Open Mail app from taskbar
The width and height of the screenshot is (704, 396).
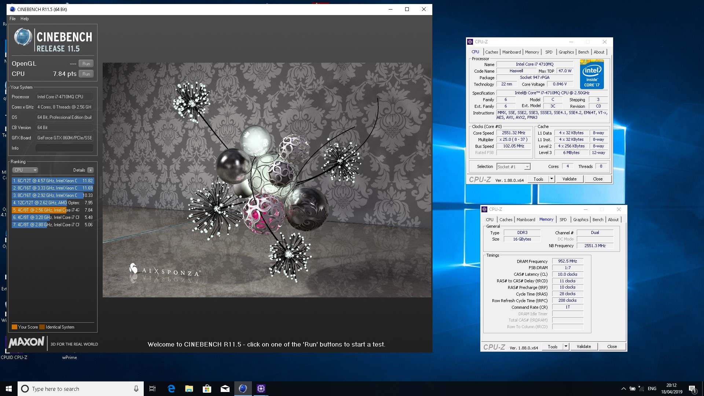click(x=225, y=389)
